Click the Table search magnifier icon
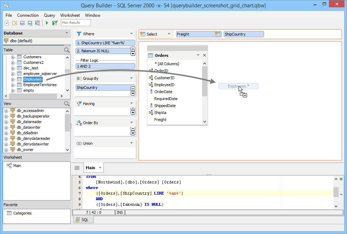This screenshot has width=347, height=234. pyautogui.click(x=67, y=50)
